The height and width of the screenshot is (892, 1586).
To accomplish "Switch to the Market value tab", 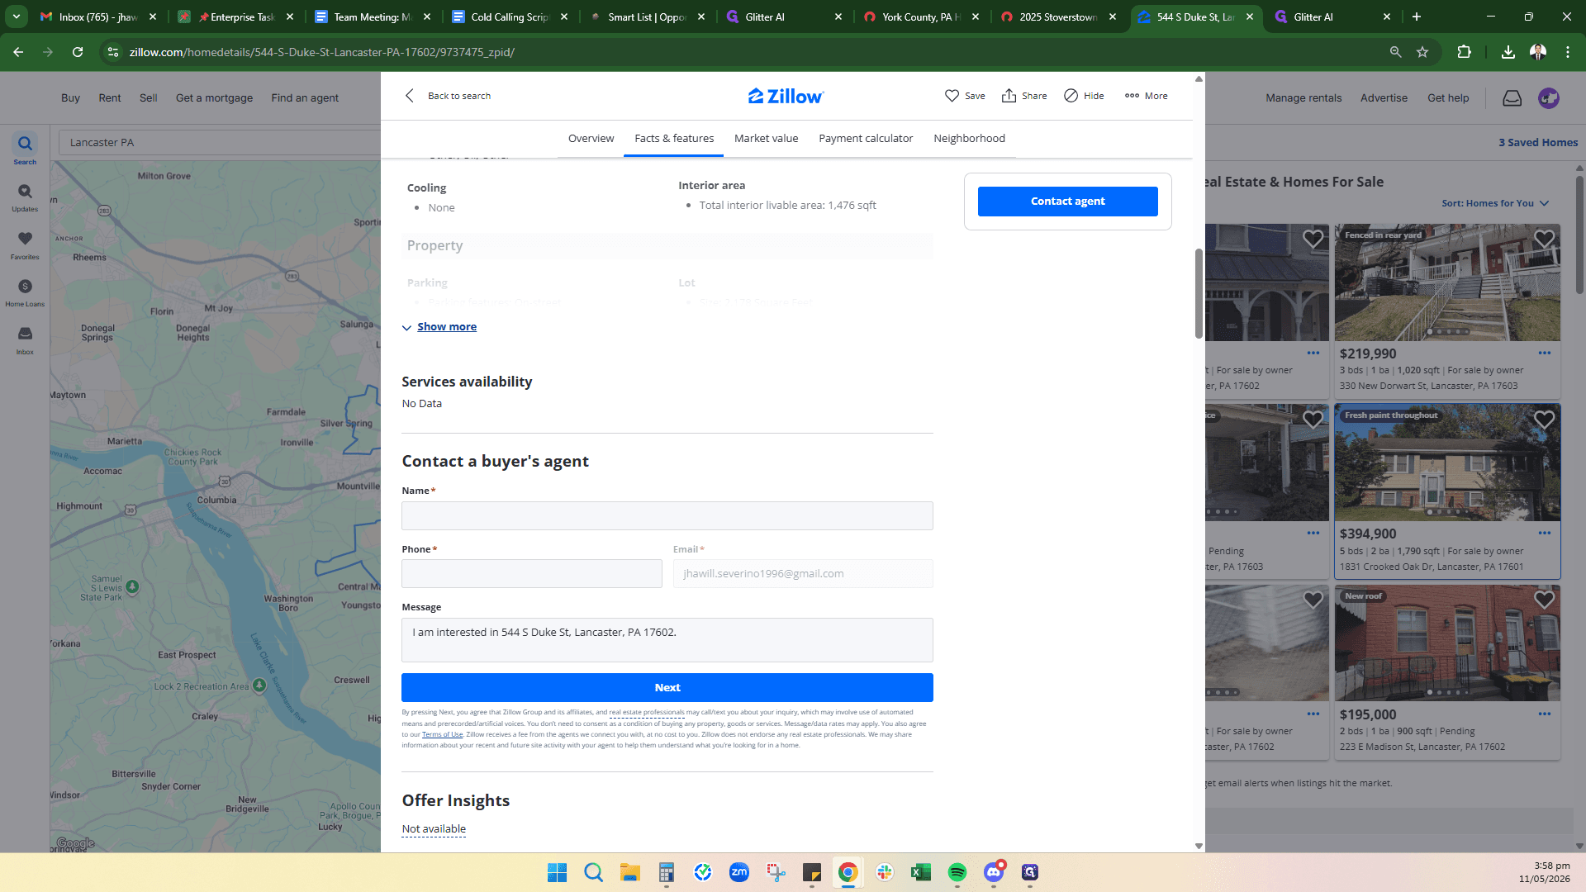I will coord(766,139).
